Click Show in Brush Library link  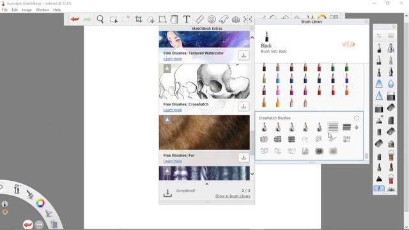tap(233, 196)
